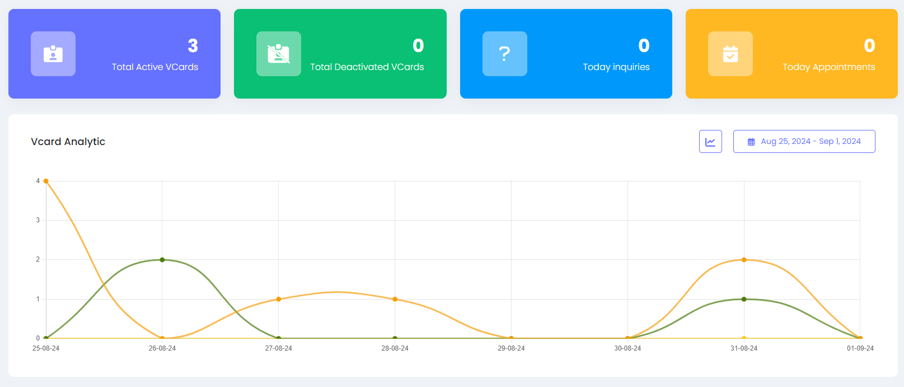Click orange data point at 25-08-24 peak

46,181
